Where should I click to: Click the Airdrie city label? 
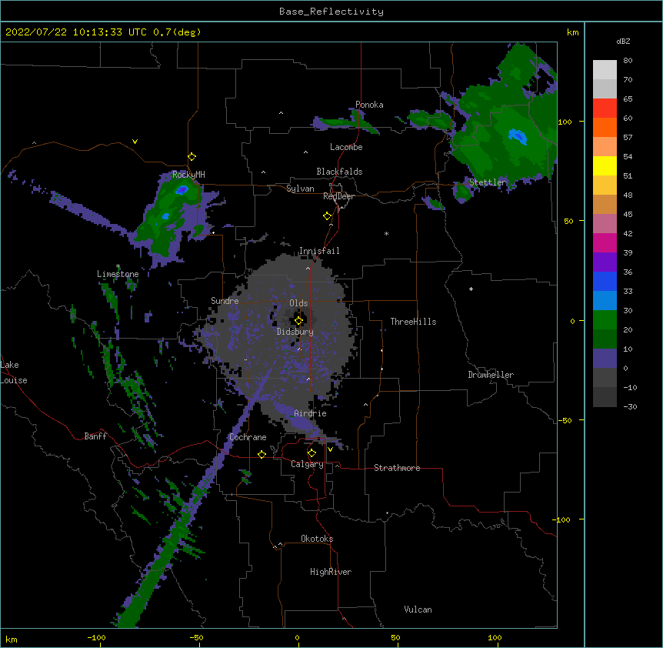click(310, 413)
